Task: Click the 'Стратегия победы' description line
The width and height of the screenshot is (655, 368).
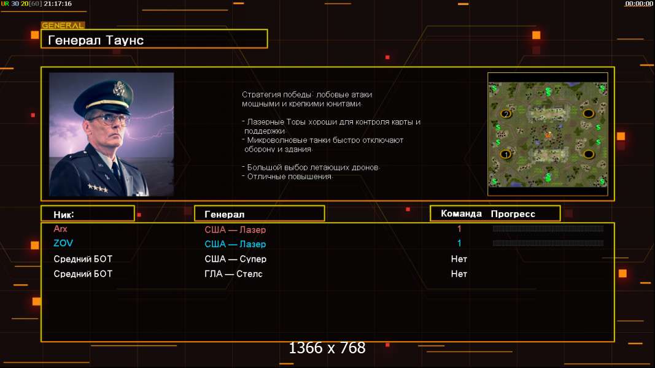Action: [306, 94]
